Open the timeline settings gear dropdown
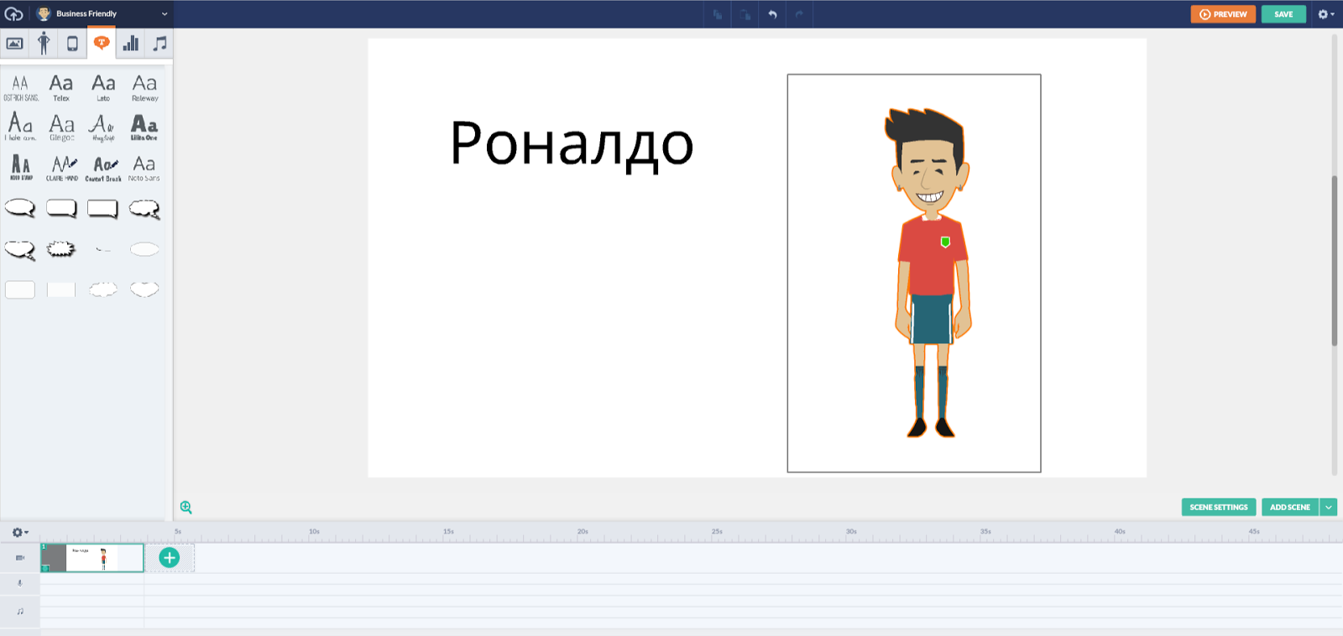 (20, 532)
